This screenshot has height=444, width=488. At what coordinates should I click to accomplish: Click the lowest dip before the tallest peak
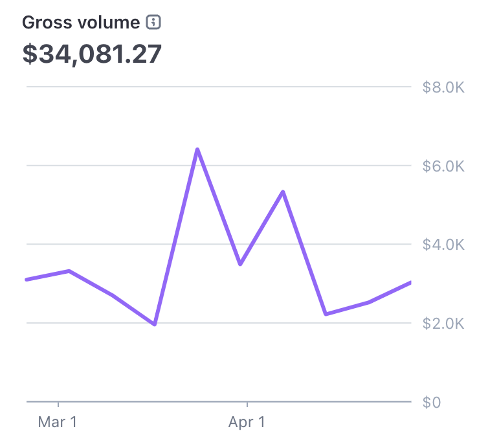(x=155, y=324)
